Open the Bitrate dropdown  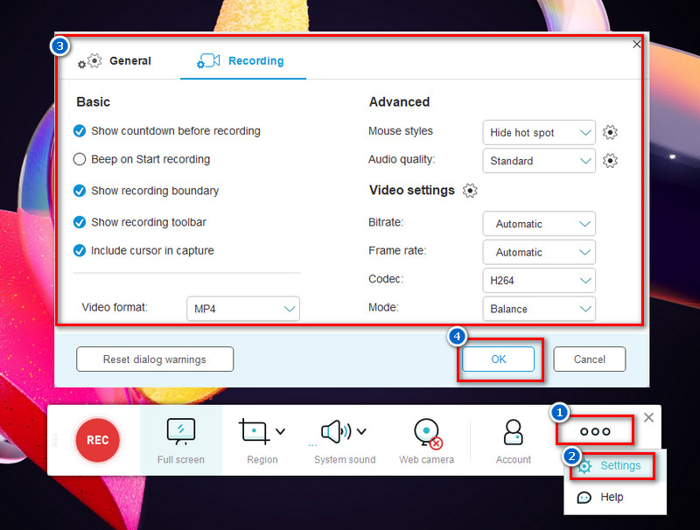[539, 224]
